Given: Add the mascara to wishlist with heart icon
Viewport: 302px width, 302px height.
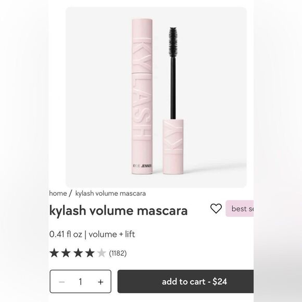Looking at the screenshot, I should [216, 209].
